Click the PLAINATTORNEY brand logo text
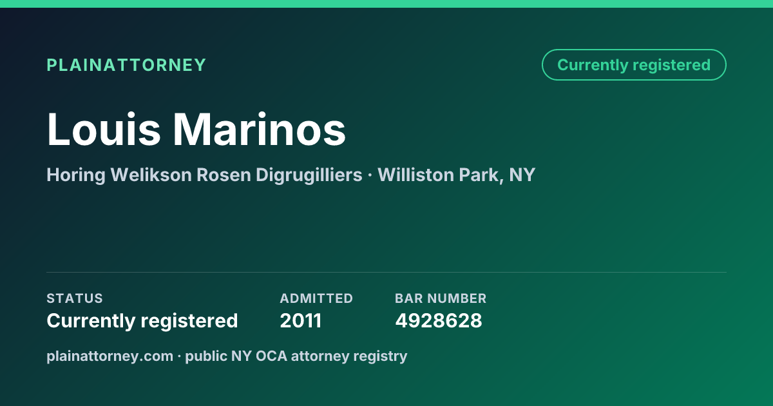 point(126,65)
